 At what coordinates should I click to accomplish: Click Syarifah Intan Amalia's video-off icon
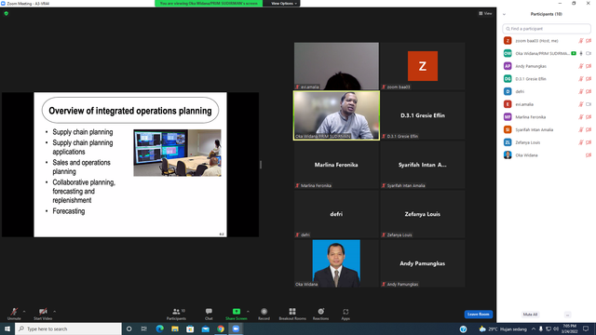(589, 129)
